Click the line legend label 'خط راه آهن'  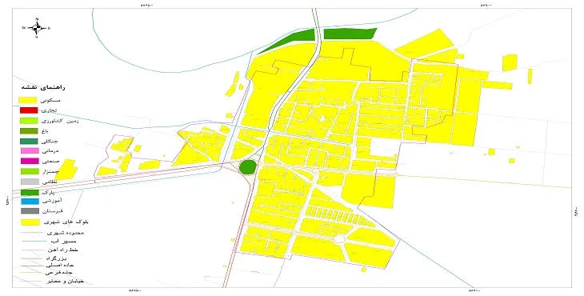point(63,250)
